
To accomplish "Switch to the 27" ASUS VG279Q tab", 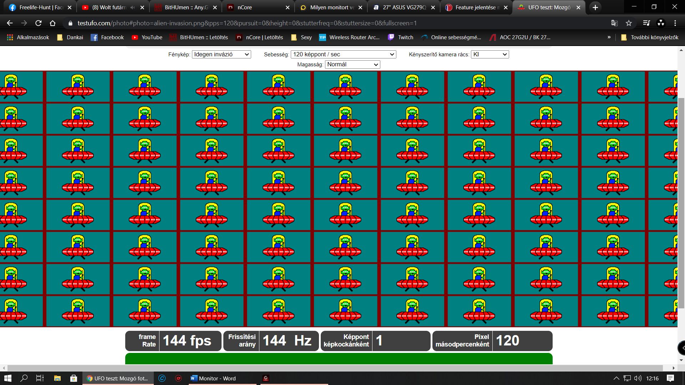I will click(403, 7).
